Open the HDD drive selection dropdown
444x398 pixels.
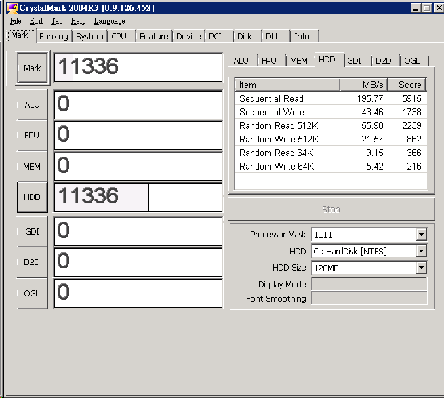click(x=421, y=251)
